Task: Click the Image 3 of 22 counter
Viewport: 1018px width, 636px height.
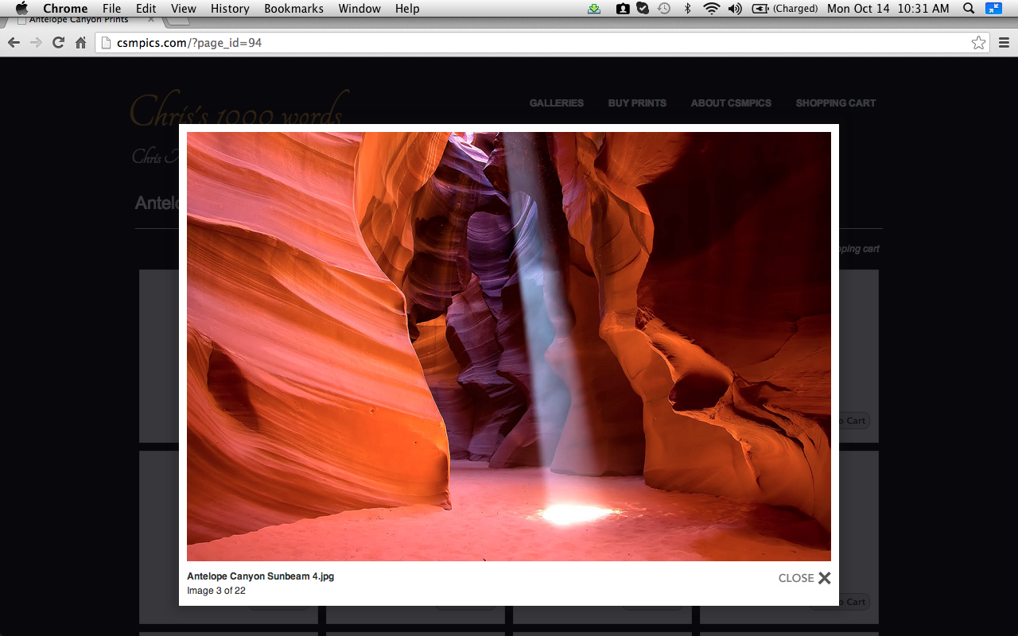Action: [x=216, y=591]
